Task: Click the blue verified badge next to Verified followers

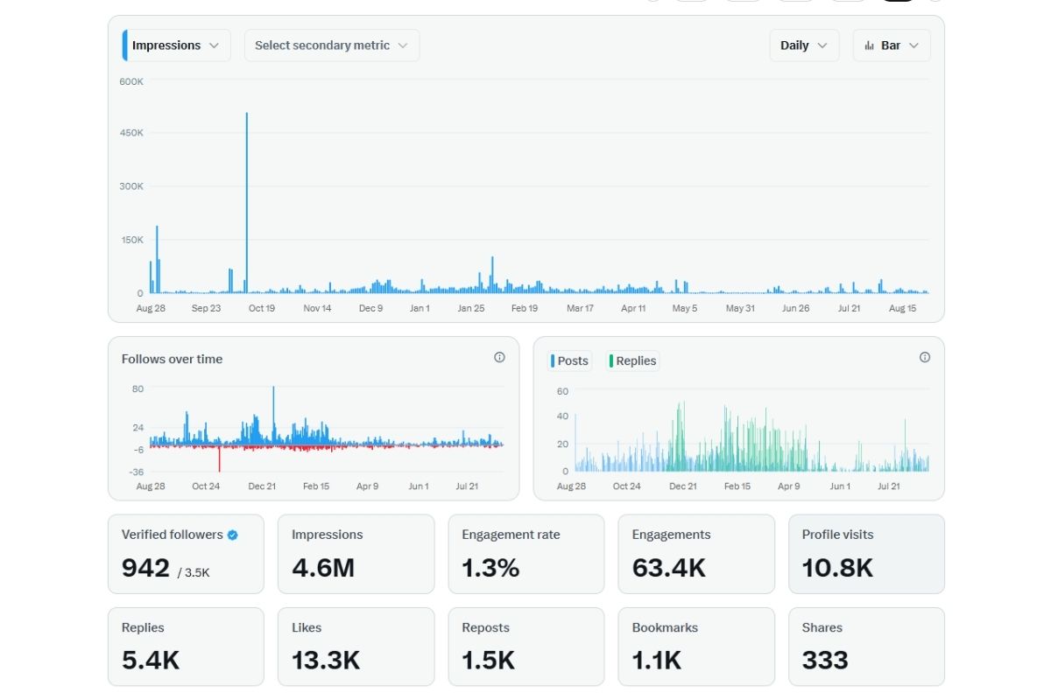Action: [232, 535]
